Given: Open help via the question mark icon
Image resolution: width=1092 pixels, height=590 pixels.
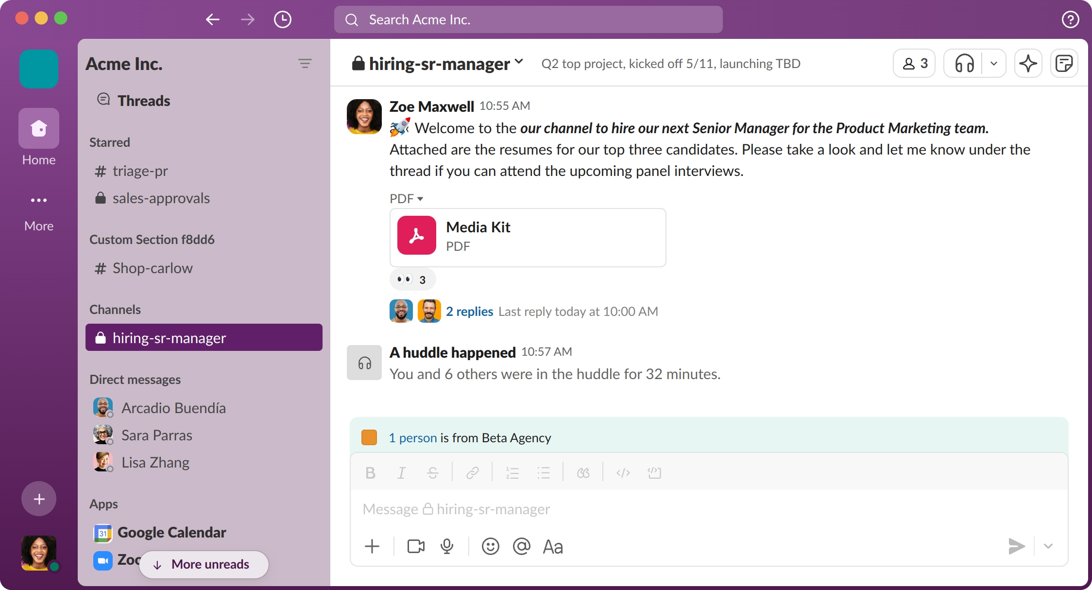Looking at the screenshot, I should coord(1071,19).
